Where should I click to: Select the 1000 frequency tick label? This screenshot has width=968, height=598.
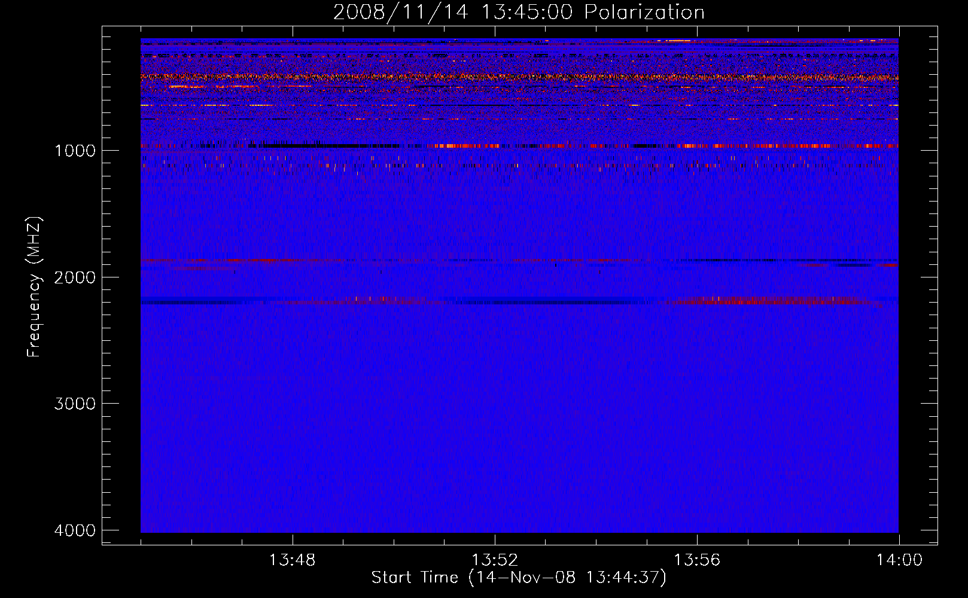(75, 150)
